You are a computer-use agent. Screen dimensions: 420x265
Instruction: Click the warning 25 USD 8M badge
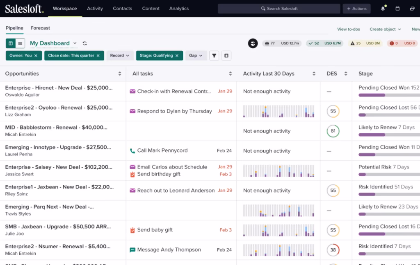tap(365, 43)
